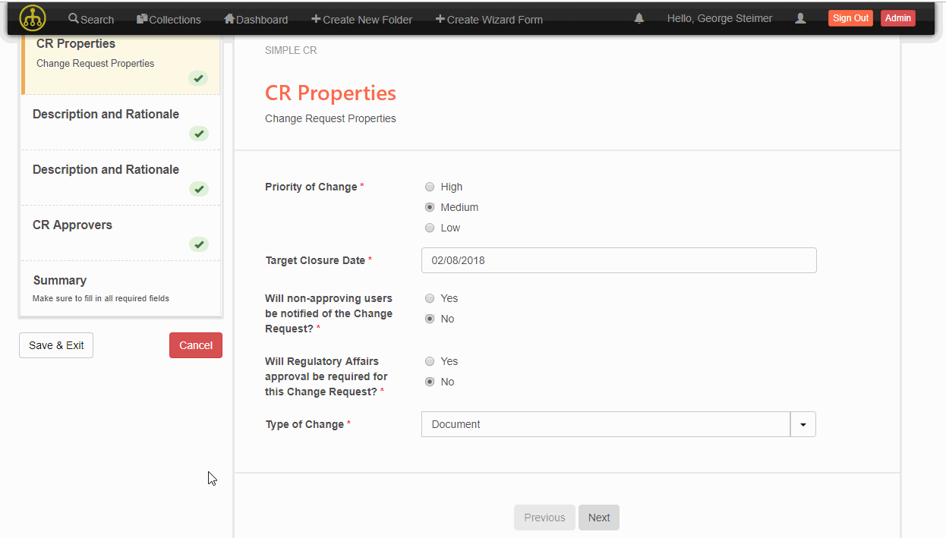Screen dimensions: 946x538
Task: Choose Yes for non-approving users notification
Action: tap(429, 298)
